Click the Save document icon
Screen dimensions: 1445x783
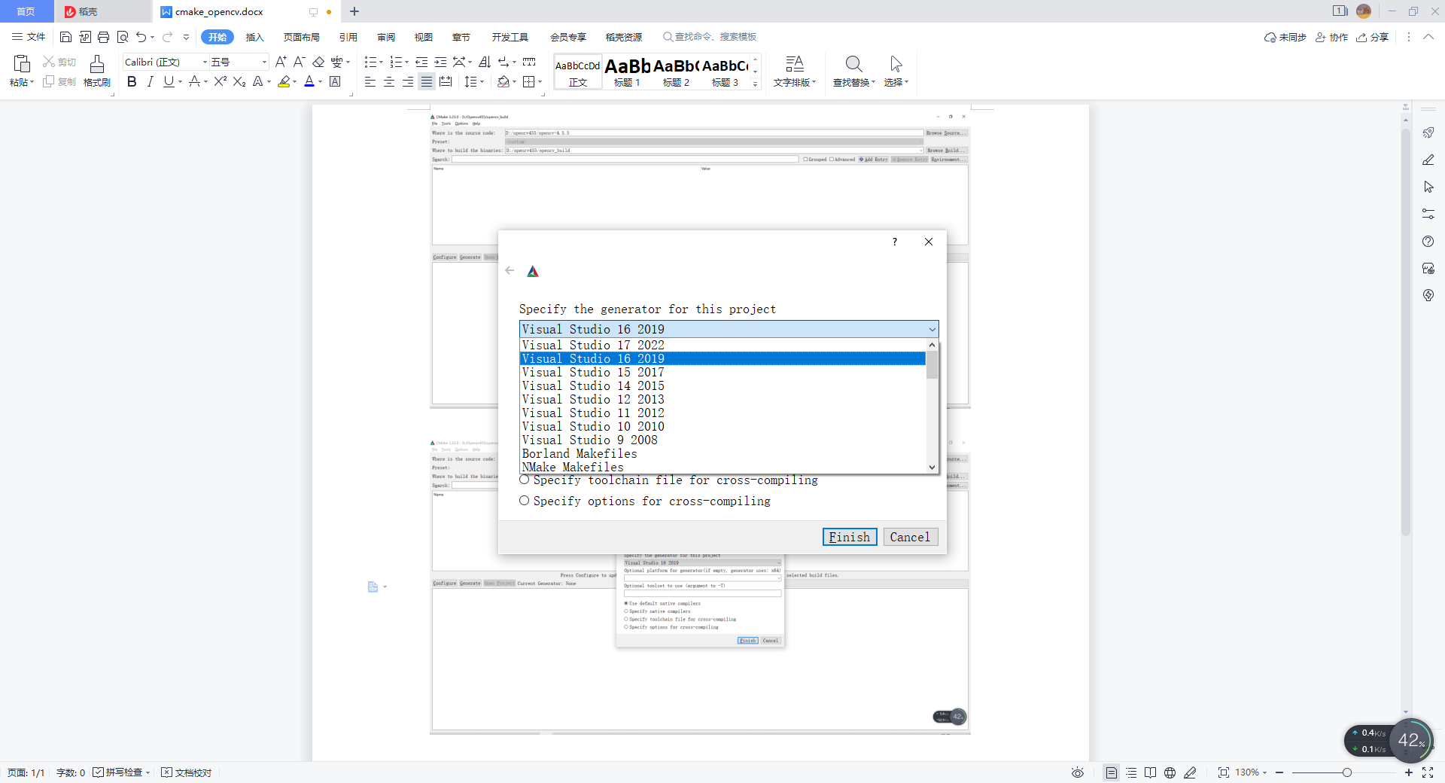pos(65,37)
